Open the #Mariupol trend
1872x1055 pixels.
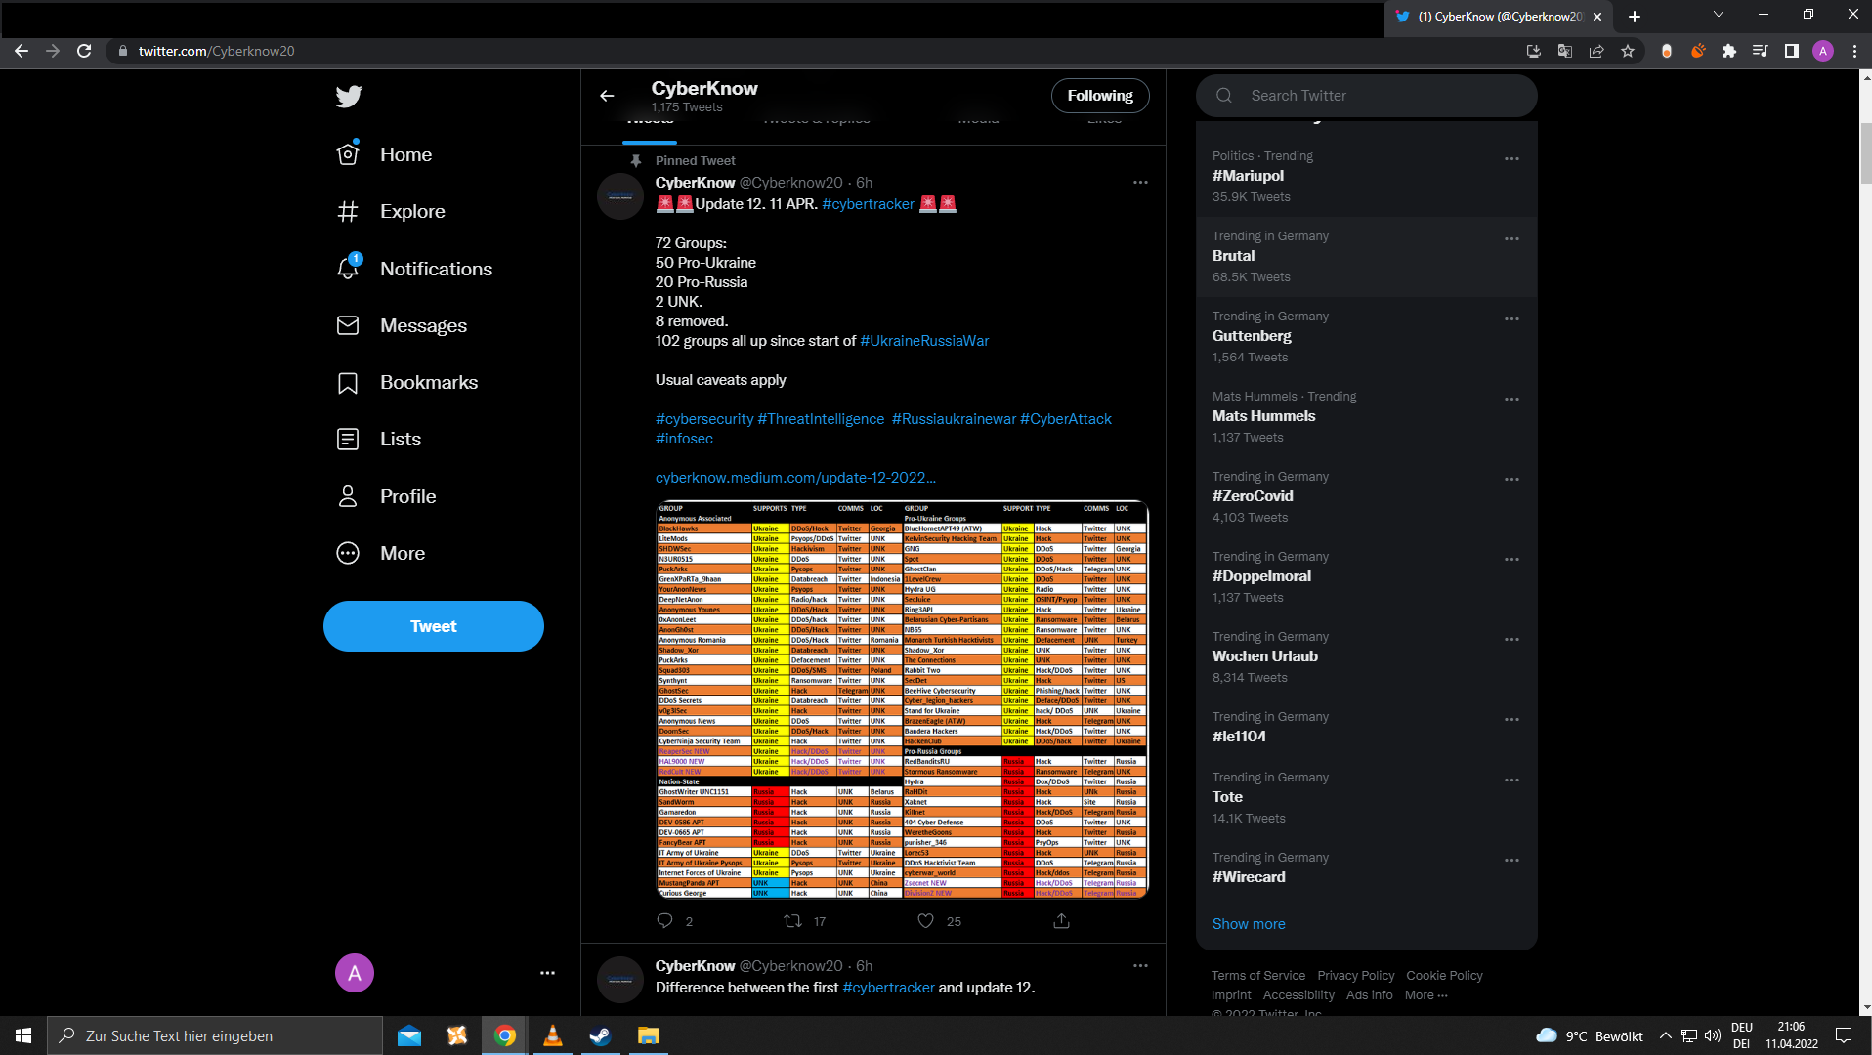1248,176
